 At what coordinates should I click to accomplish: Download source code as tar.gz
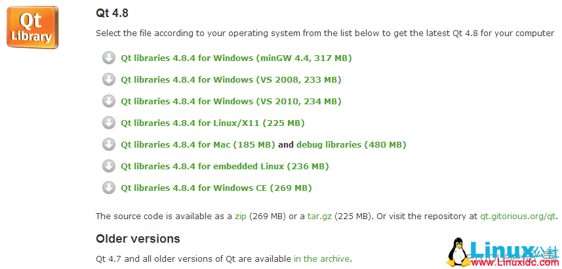pos(320,217)
